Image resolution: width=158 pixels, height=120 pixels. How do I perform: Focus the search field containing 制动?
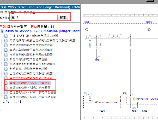pyautogui.click(x=34, y=17)
